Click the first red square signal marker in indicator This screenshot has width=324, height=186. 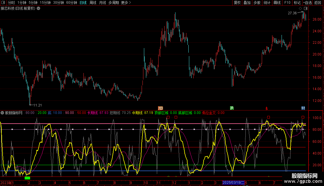(168, 117)
